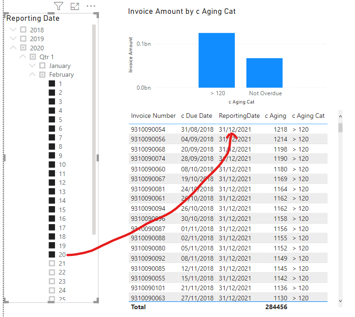The width and height of the screenshot is (355, 317).
Task: Collapse the Qtr 1 node
Action: [23, 56]
